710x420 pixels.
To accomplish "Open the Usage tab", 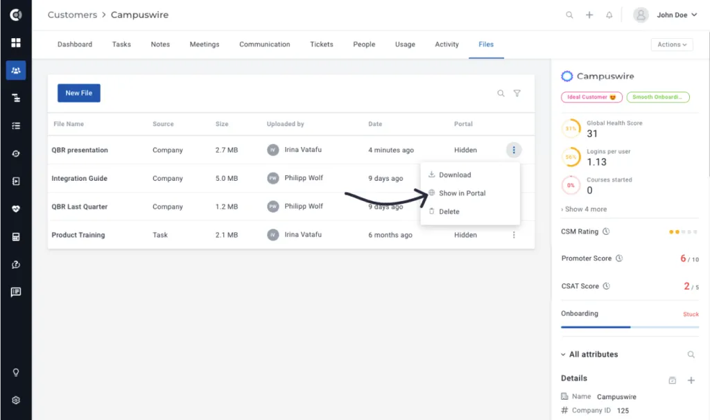I will [405, 44].
